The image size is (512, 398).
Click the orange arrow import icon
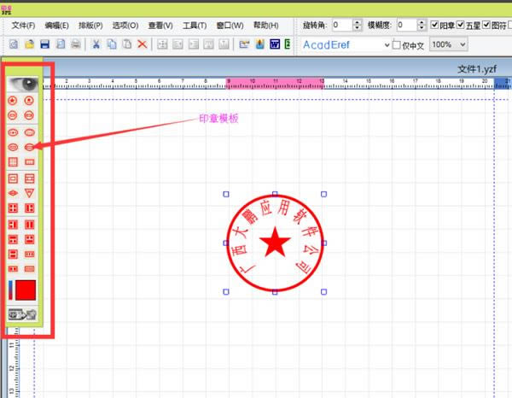click(260, 44)
